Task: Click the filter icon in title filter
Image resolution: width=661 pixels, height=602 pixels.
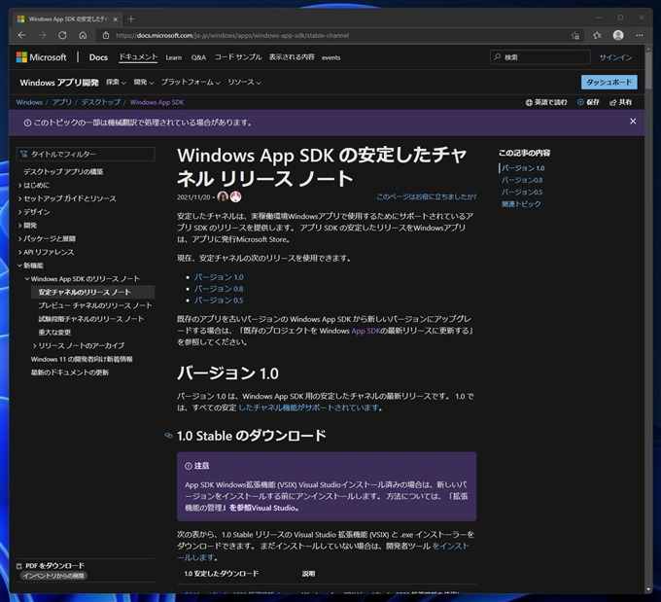Action: [x=24, y=155]
